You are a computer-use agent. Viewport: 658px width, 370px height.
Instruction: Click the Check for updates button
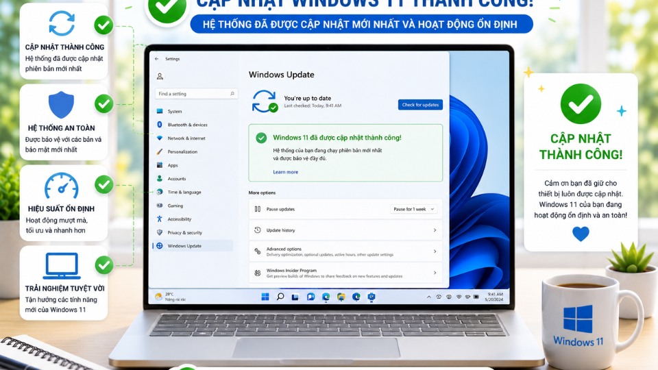pos(420,105)
